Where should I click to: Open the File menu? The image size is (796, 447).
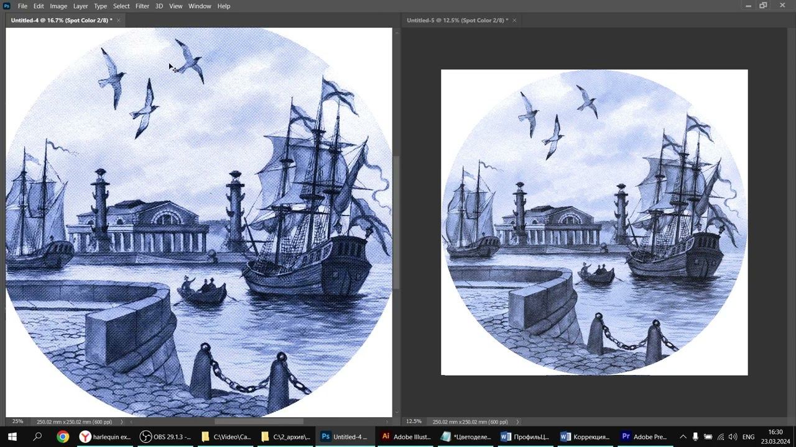(x=22, y=6)
